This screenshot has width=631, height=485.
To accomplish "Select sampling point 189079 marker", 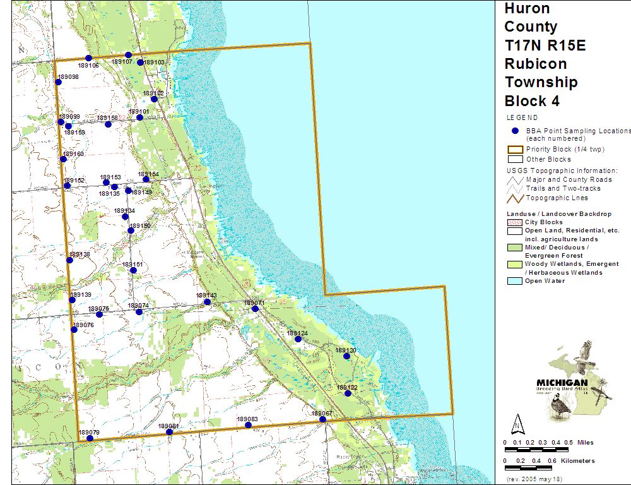I will point(90,438).
